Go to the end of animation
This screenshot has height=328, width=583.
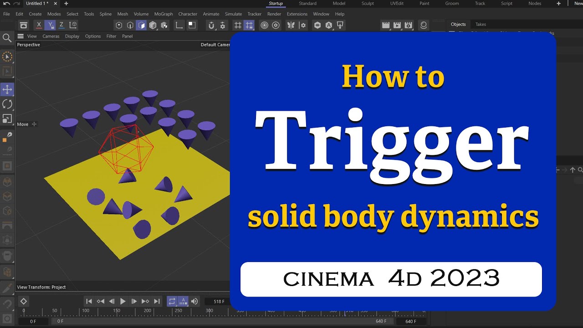pos(157,301)
